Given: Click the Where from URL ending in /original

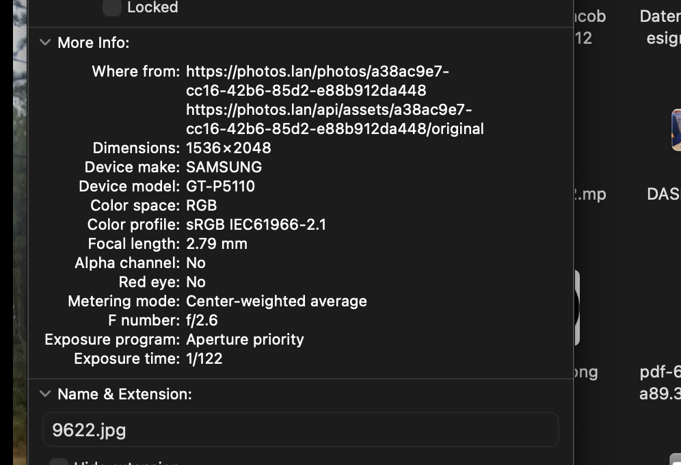Looking at the screenshot, I should pos(335,119).
